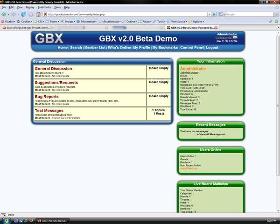
Task: Click the Logout link
Action: (212, 48)
